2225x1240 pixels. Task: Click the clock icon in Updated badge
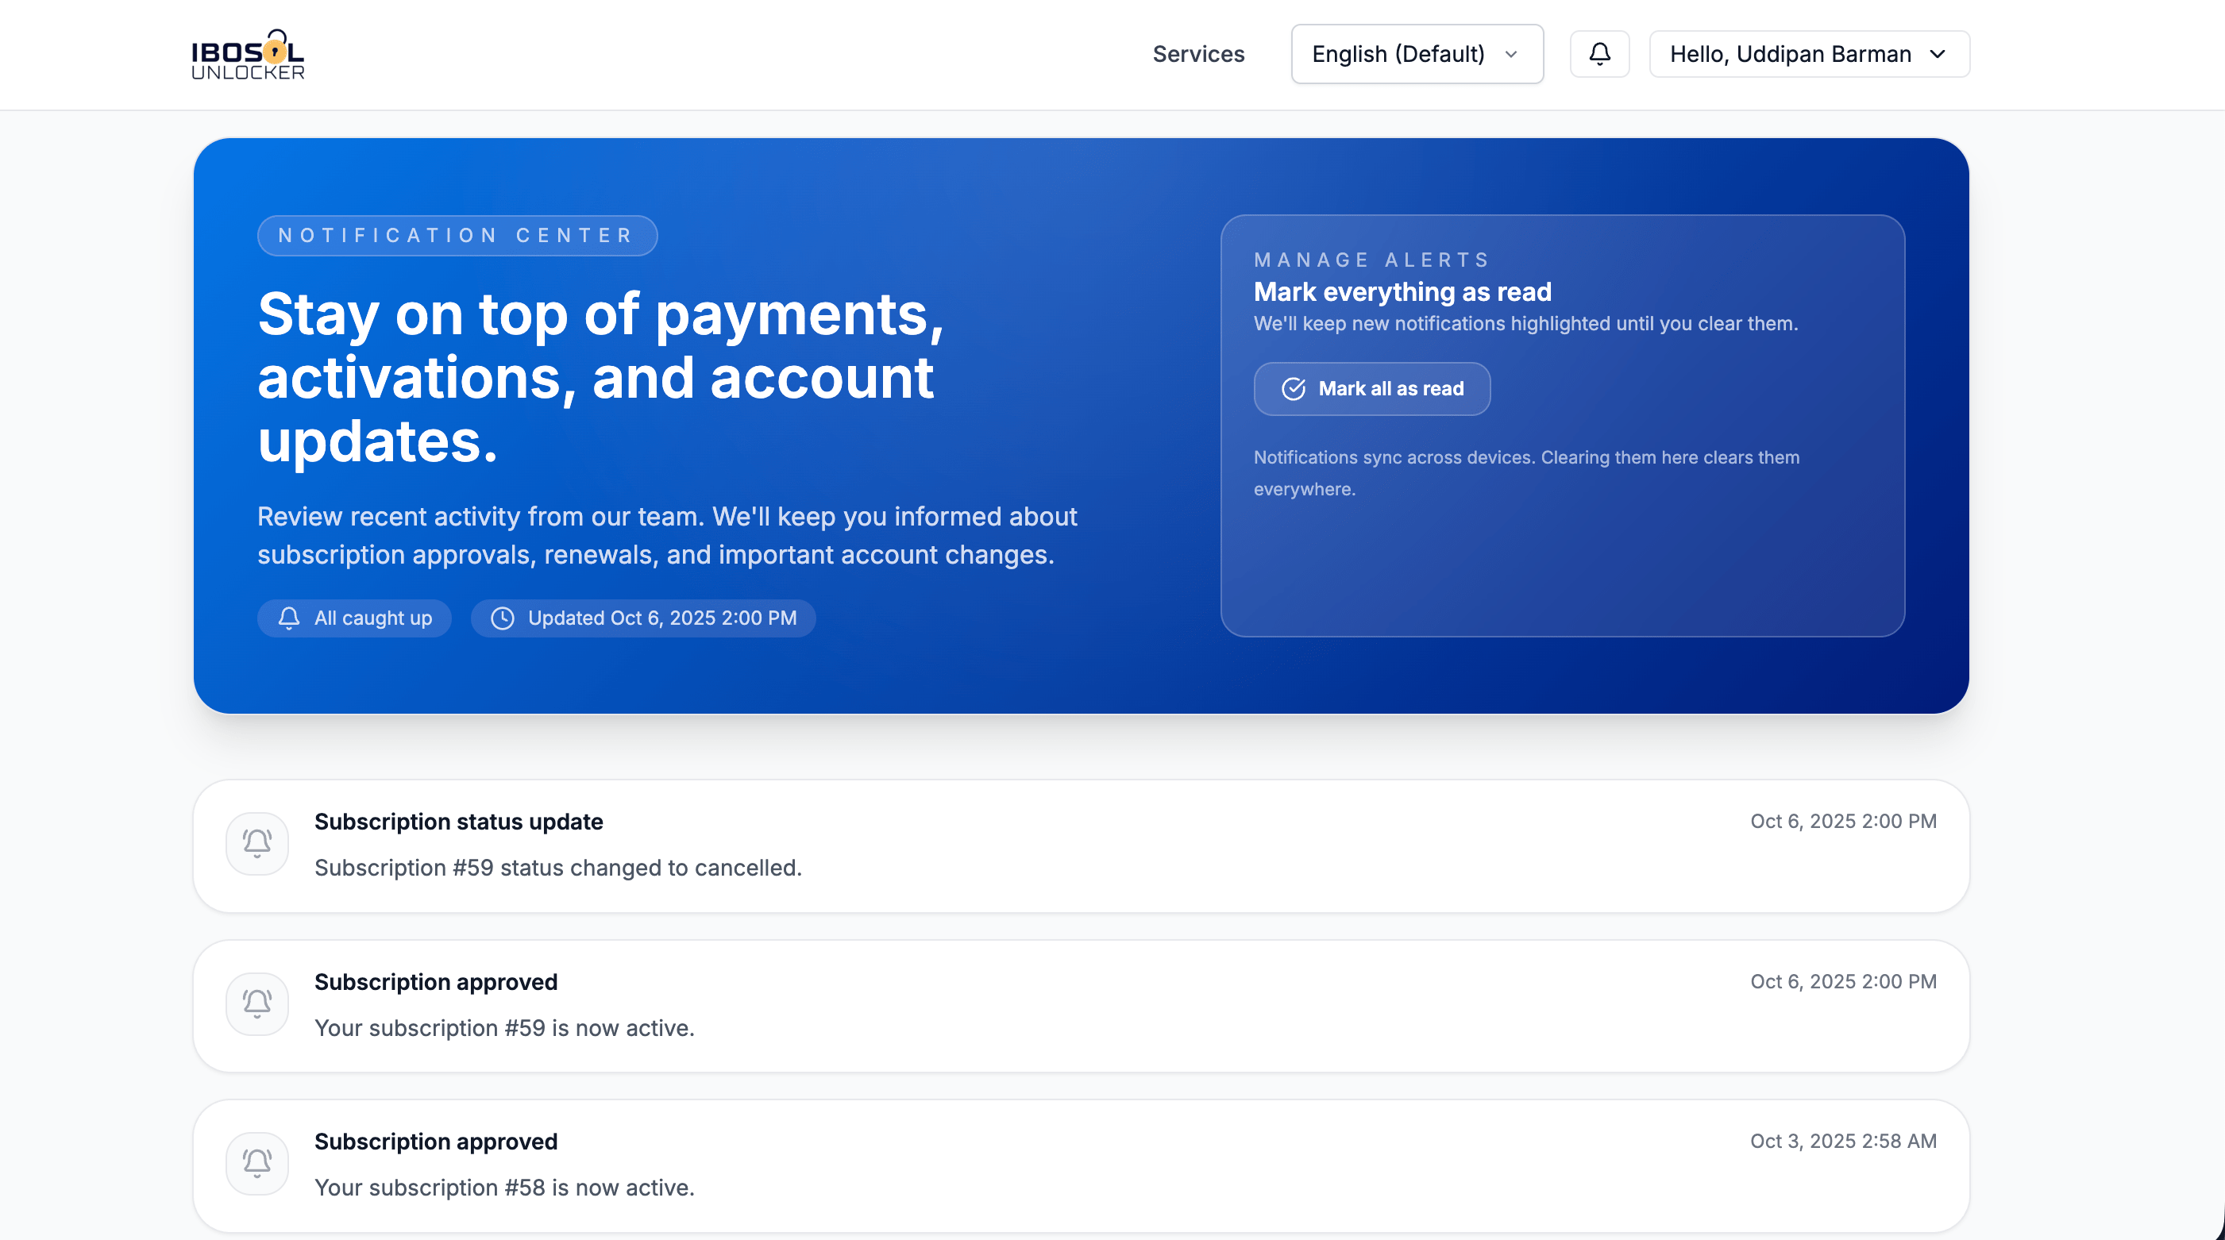tap(503, 618)
